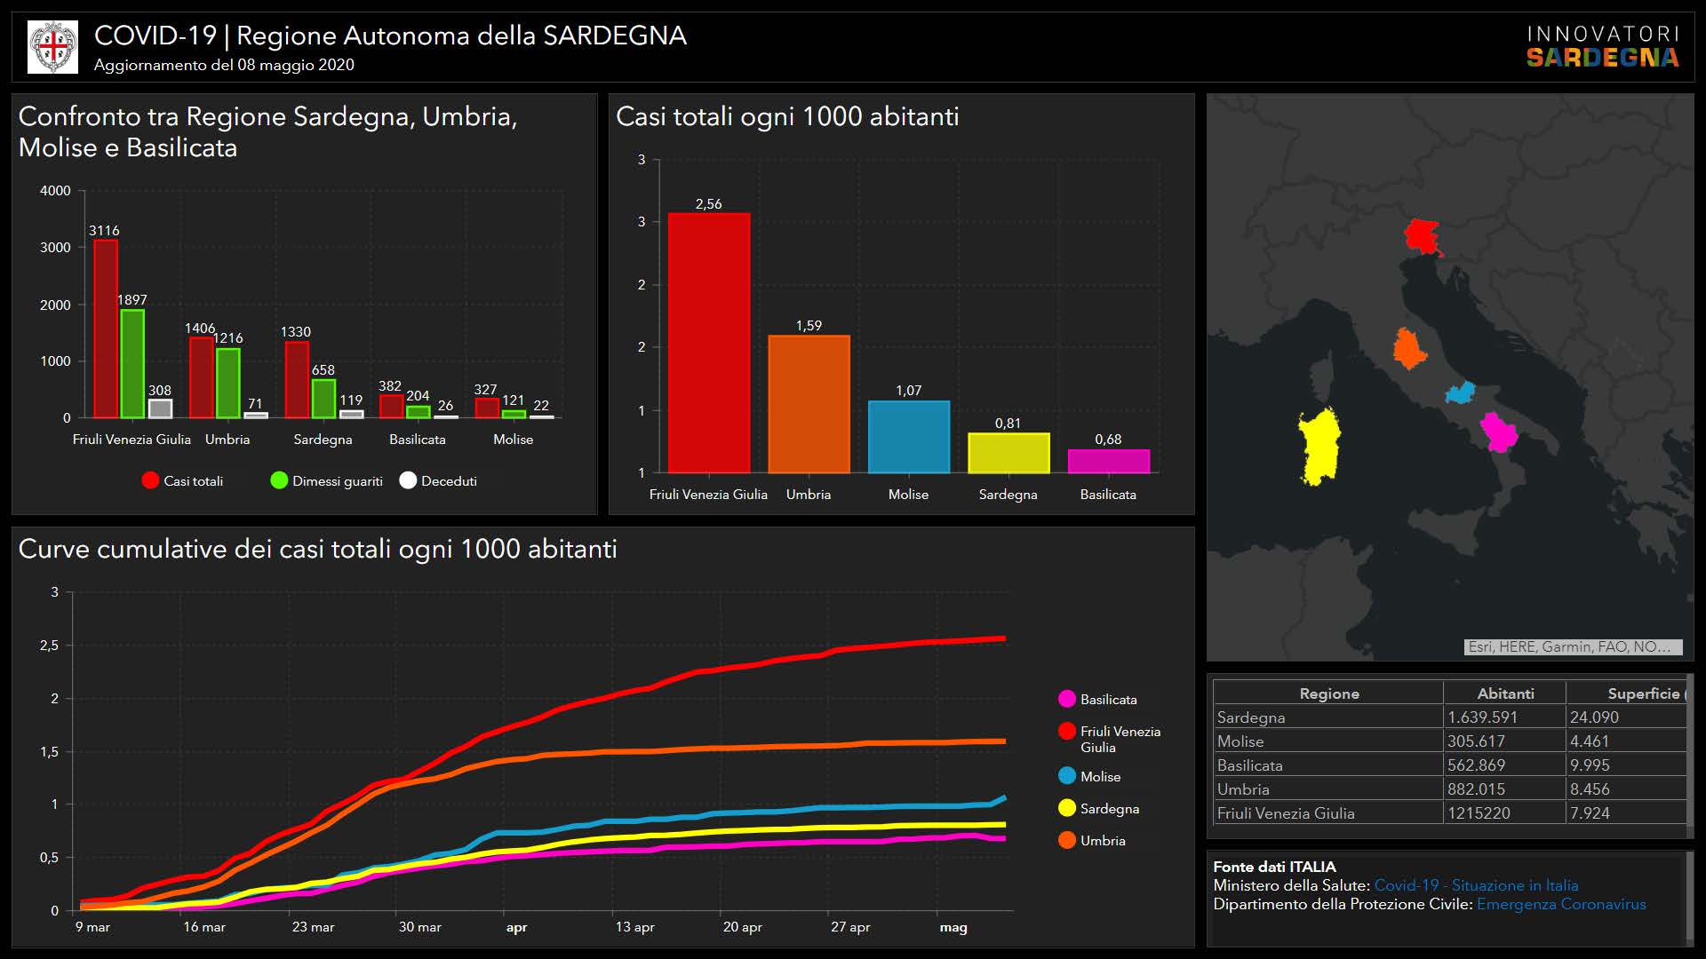Select yellow Sardegna island on the map
This screenshot has height=959, width=1706.
click(1319, 447)
